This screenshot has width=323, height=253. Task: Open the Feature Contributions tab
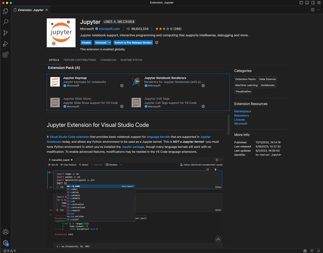point(79,60)
